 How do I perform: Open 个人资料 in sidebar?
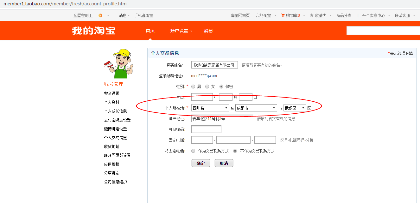point(111,102)
